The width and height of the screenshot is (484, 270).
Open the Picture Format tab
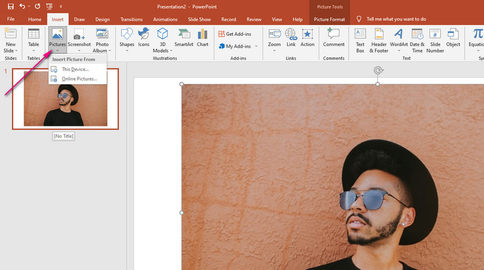[329, 19]
